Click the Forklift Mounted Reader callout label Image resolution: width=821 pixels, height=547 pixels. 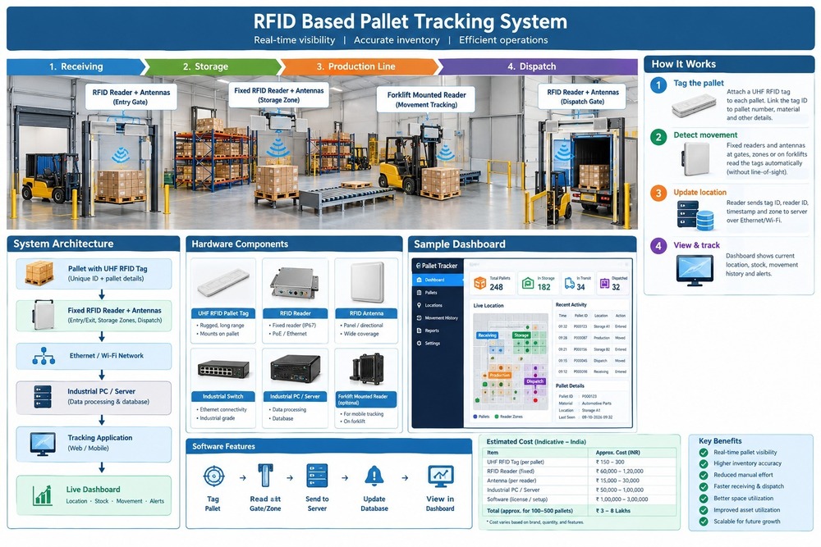point(426,99)
